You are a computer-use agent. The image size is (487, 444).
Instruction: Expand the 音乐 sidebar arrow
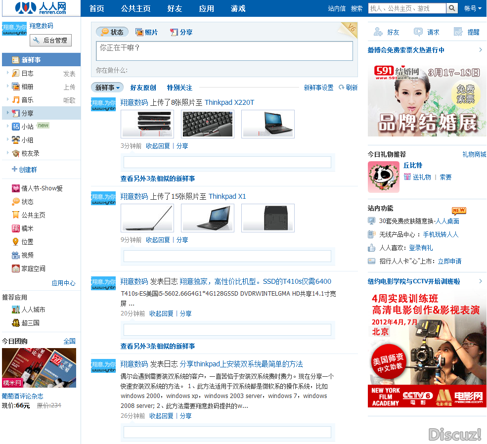pyautogui.click(x=8, y=99)
